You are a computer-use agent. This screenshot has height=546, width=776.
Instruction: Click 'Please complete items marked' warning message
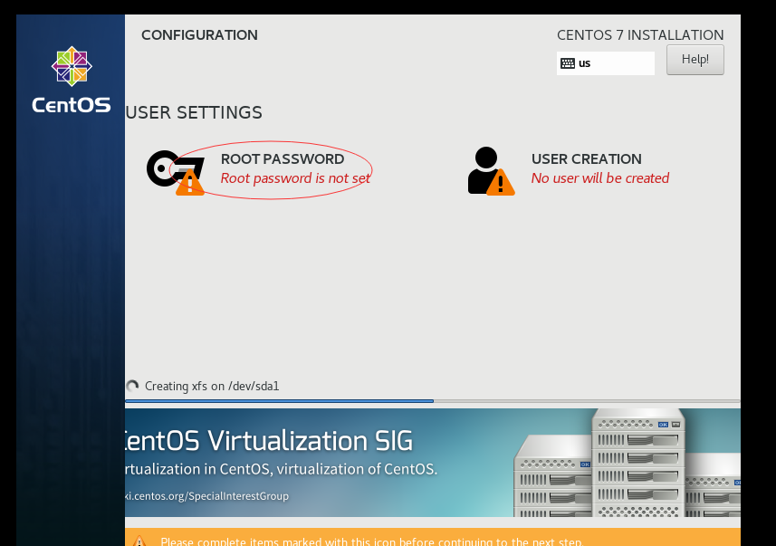[371, 541]
